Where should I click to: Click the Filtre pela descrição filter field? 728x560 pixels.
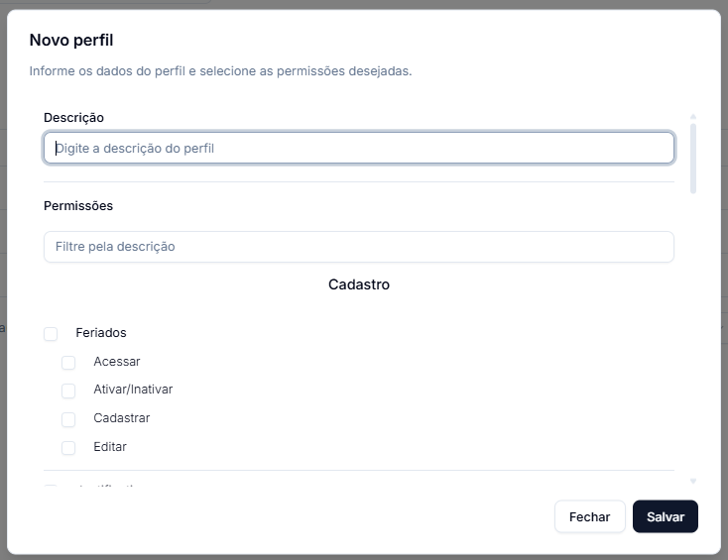(x=359, y=247)
